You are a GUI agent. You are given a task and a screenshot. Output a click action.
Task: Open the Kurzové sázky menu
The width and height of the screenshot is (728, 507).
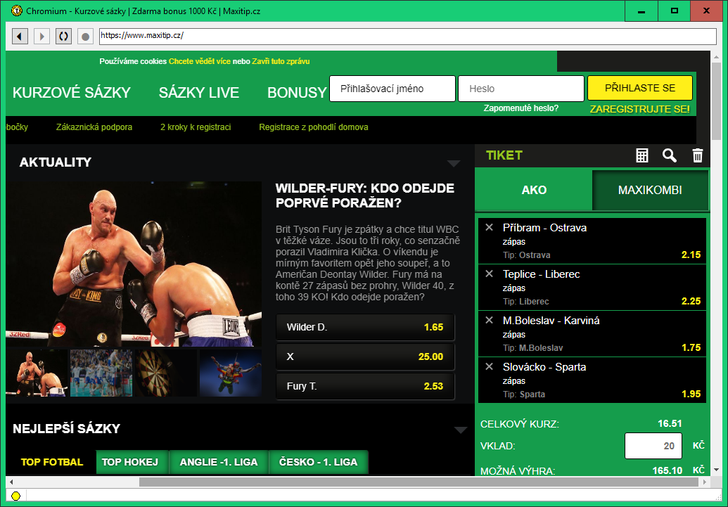point(72,92)
